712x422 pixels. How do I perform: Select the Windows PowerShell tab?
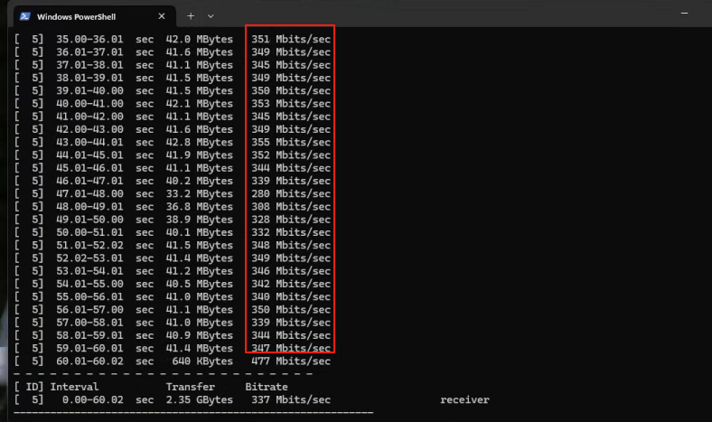(x=94, y=16)
